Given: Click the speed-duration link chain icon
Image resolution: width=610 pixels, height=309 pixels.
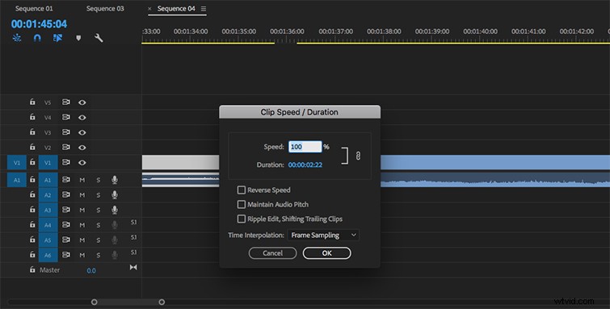Looking at the screenshot, I should pos(358,156).
